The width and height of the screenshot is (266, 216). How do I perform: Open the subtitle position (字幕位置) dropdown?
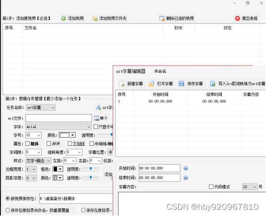click(x=110, y=152)
